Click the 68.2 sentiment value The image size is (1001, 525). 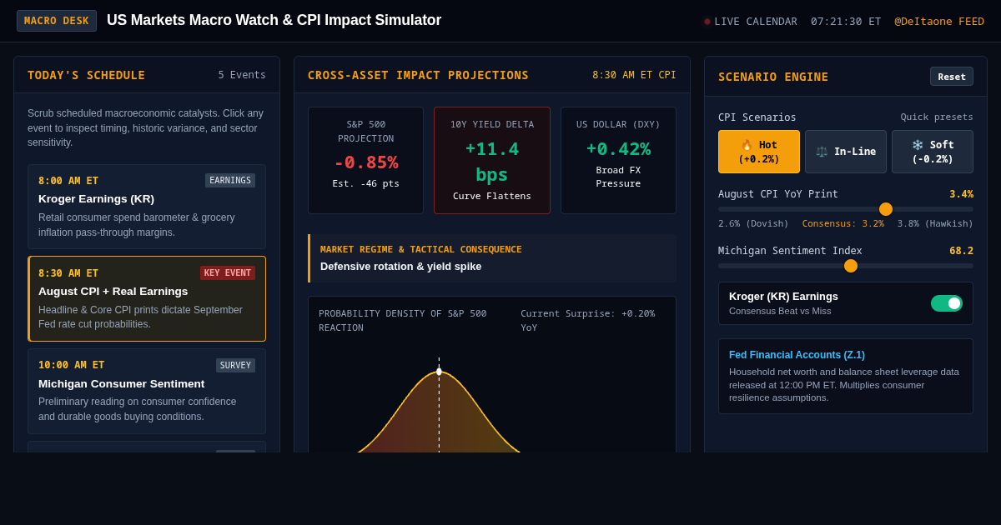click(961, 251)
